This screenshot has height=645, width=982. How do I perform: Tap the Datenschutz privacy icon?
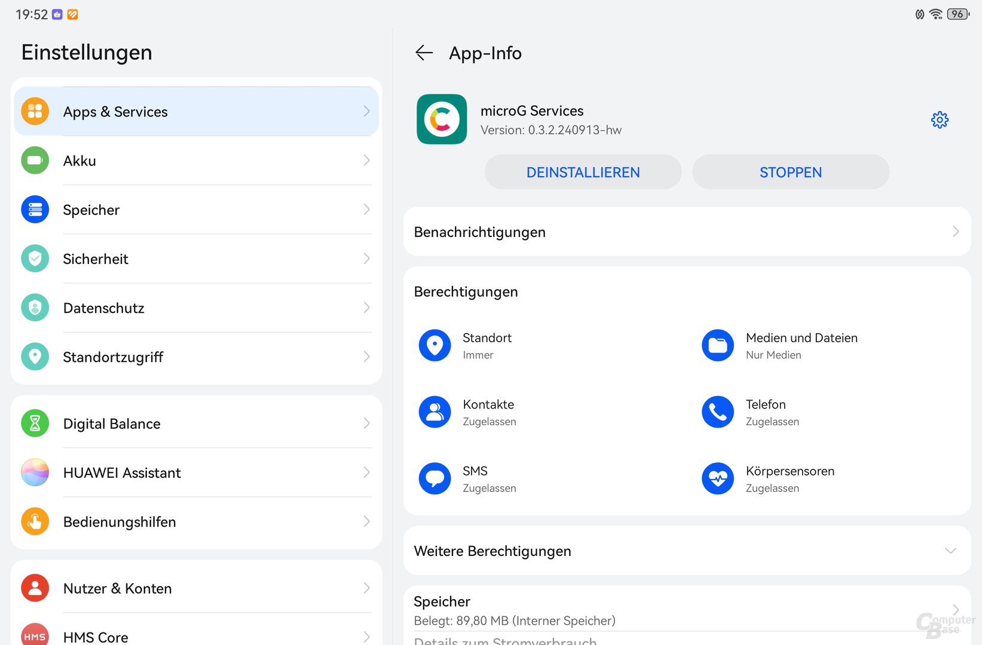click(35, 308)
